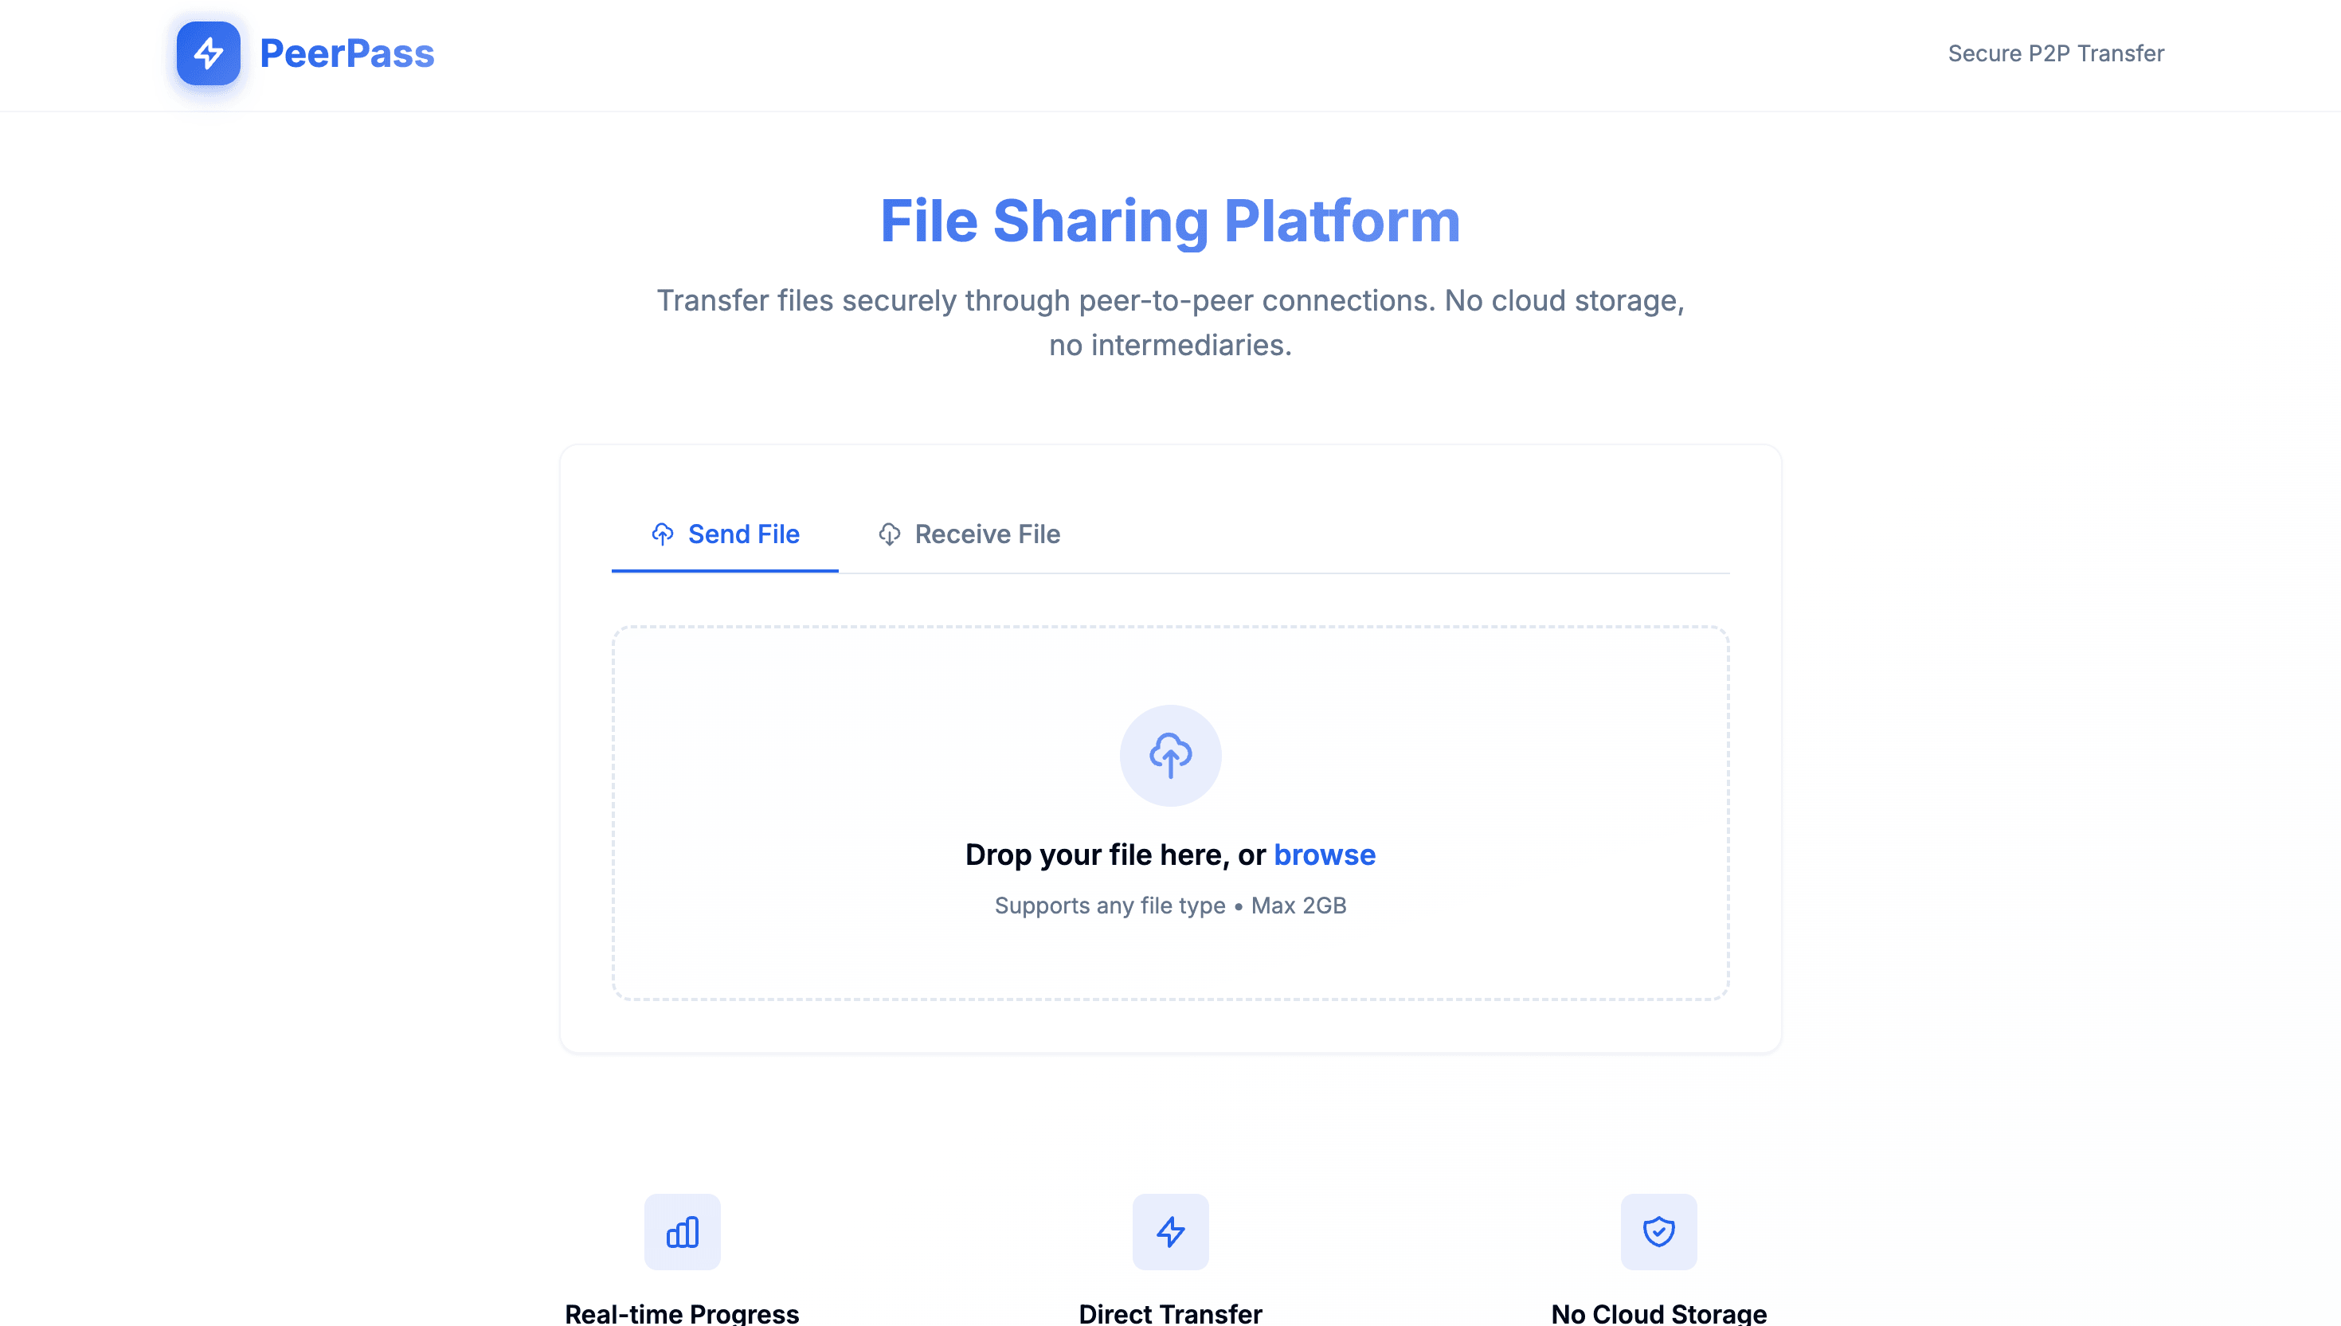The height and width of the screenshot is (1326, 2341).
Task: Open the browse file link
Action: coord(1325,855)
